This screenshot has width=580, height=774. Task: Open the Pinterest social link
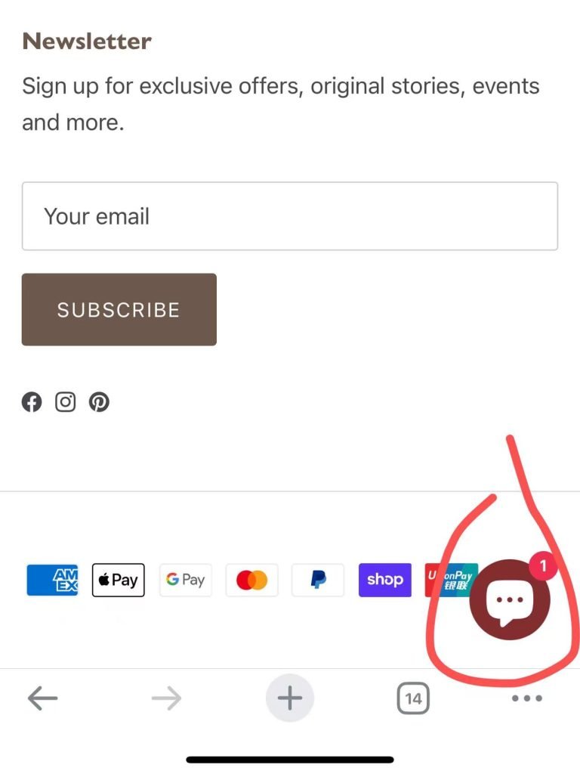pyautogui.click(x=99, y=402)
